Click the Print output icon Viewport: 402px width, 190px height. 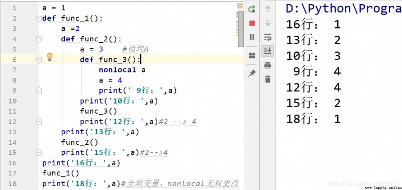[x=268, y=65]
